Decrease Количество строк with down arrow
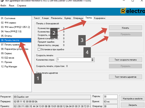The height and width of the screenshot is (108, 145). click(x=92, y=61)
